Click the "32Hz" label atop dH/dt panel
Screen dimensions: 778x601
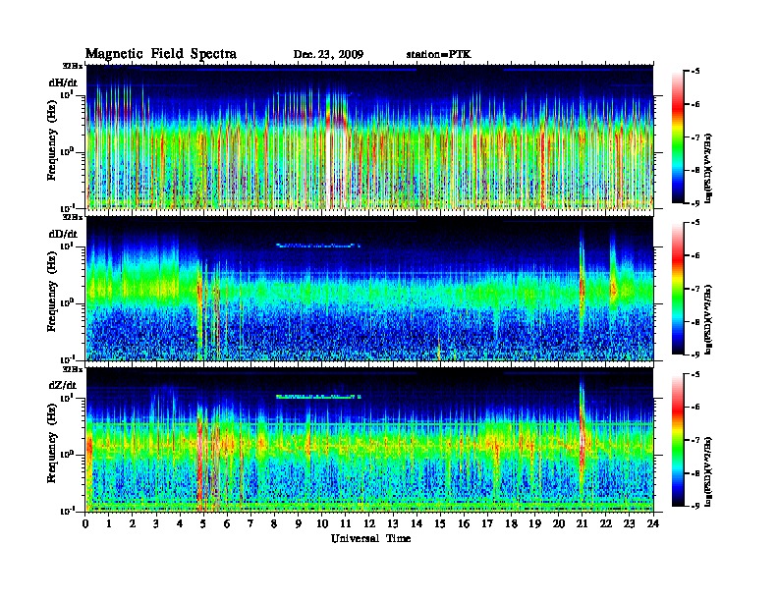(73, 66)
